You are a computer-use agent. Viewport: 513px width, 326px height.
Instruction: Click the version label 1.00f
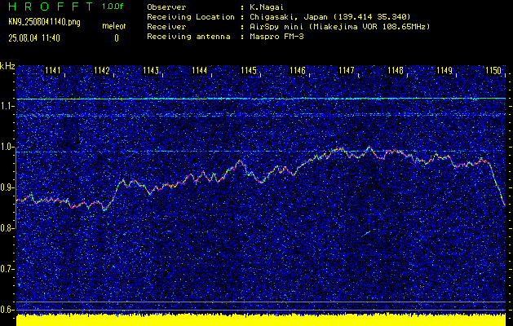click(x=113, y=7)
